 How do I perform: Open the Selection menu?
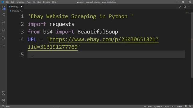coord(21,2)
